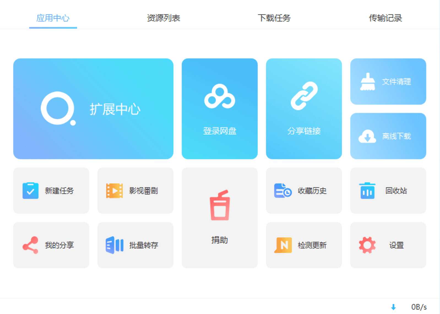Switch to the 下载任务 tab
This screenshot has height=314, width=440.
point(274,18)
